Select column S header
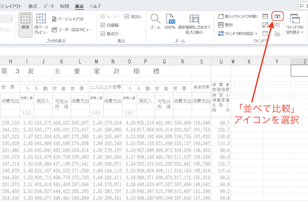The width and height of the screenshot is (308, 201). click(x=201, y=62)
